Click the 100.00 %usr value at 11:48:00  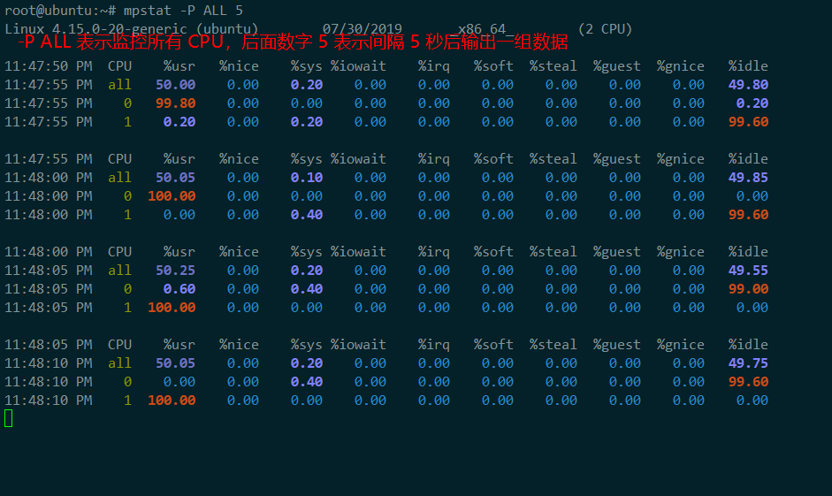172,196
